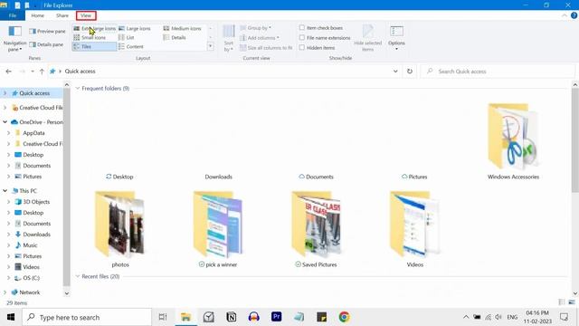This screenshot has width=579, height=326.
Task: Go back with the back arrow
Action: point(8,72)
